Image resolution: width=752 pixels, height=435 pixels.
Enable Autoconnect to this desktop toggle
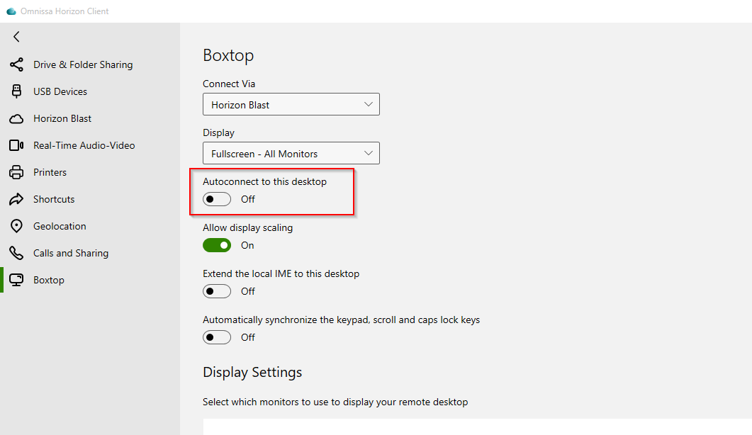217,199
